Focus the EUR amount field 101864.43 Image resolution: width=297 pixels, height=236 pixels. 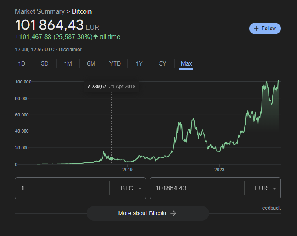point(197,188)
